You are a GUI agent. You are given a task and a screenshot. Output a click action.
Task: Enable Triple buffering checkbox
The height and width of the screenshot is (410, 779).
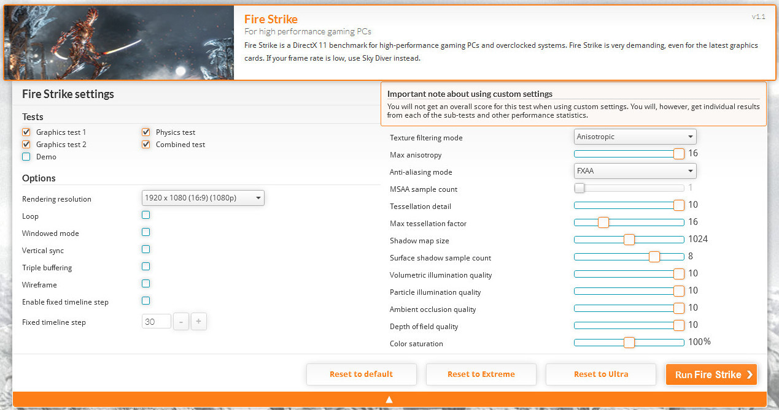[x=146, y=267]
